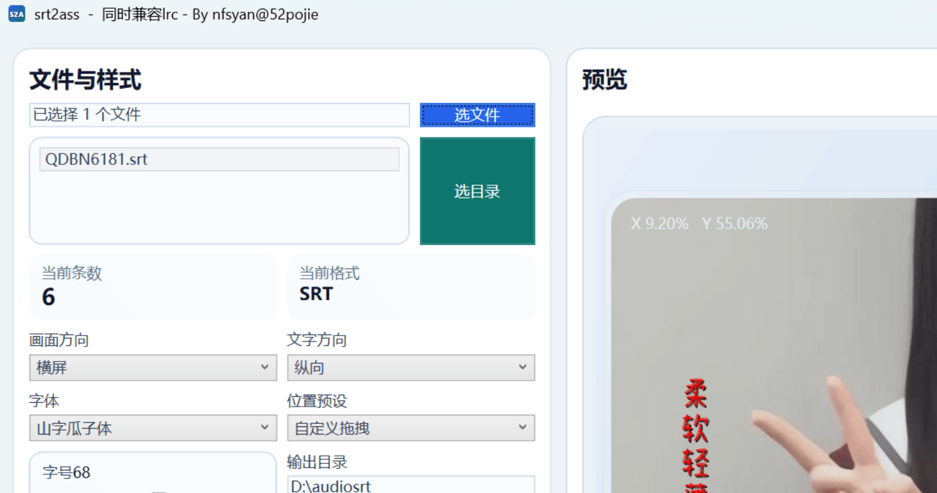Click the 文件与样式 panel heading
The height and width of the screenshot is (493, 937).
coord(85,80)
